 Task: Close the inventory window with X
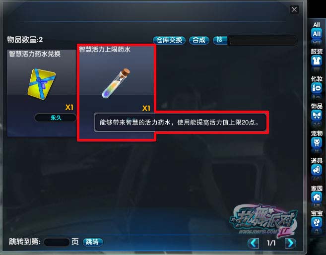click(294, 9)
